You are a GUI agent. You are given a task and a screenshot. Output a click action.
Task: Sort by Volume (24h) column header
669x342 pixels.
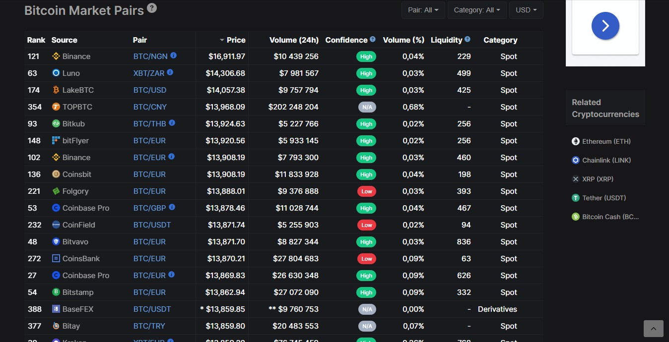click(294, 40)
